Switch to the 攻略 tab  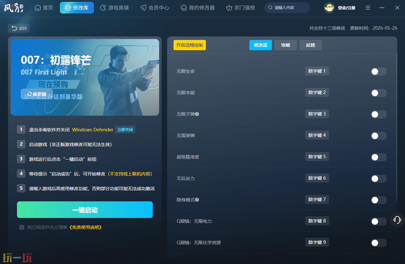[286, 45]
